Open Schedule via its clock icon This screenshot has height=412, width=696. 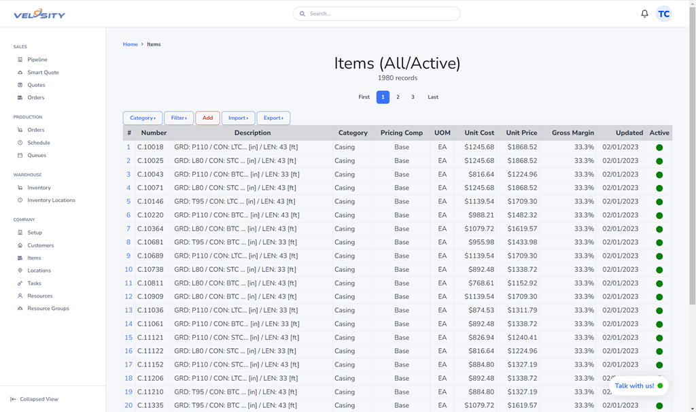click(x=20, y=143)
